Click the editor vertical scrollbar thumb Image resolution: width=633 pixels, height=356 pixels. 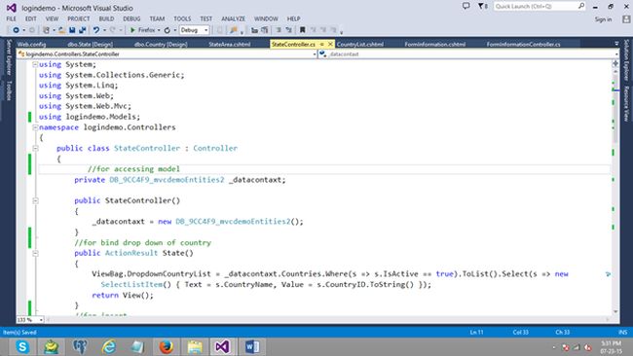[x=615, y=109]
